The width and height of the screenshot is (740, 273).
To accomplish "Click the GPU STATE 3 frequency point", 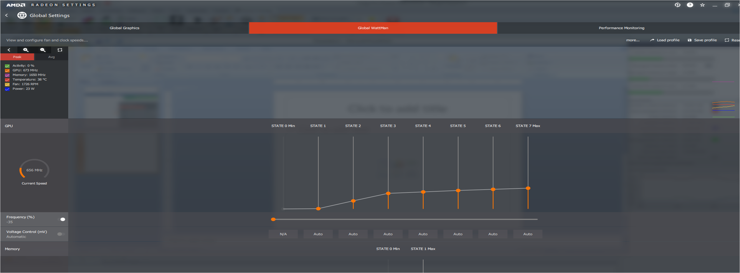I will tap(388, 193).
